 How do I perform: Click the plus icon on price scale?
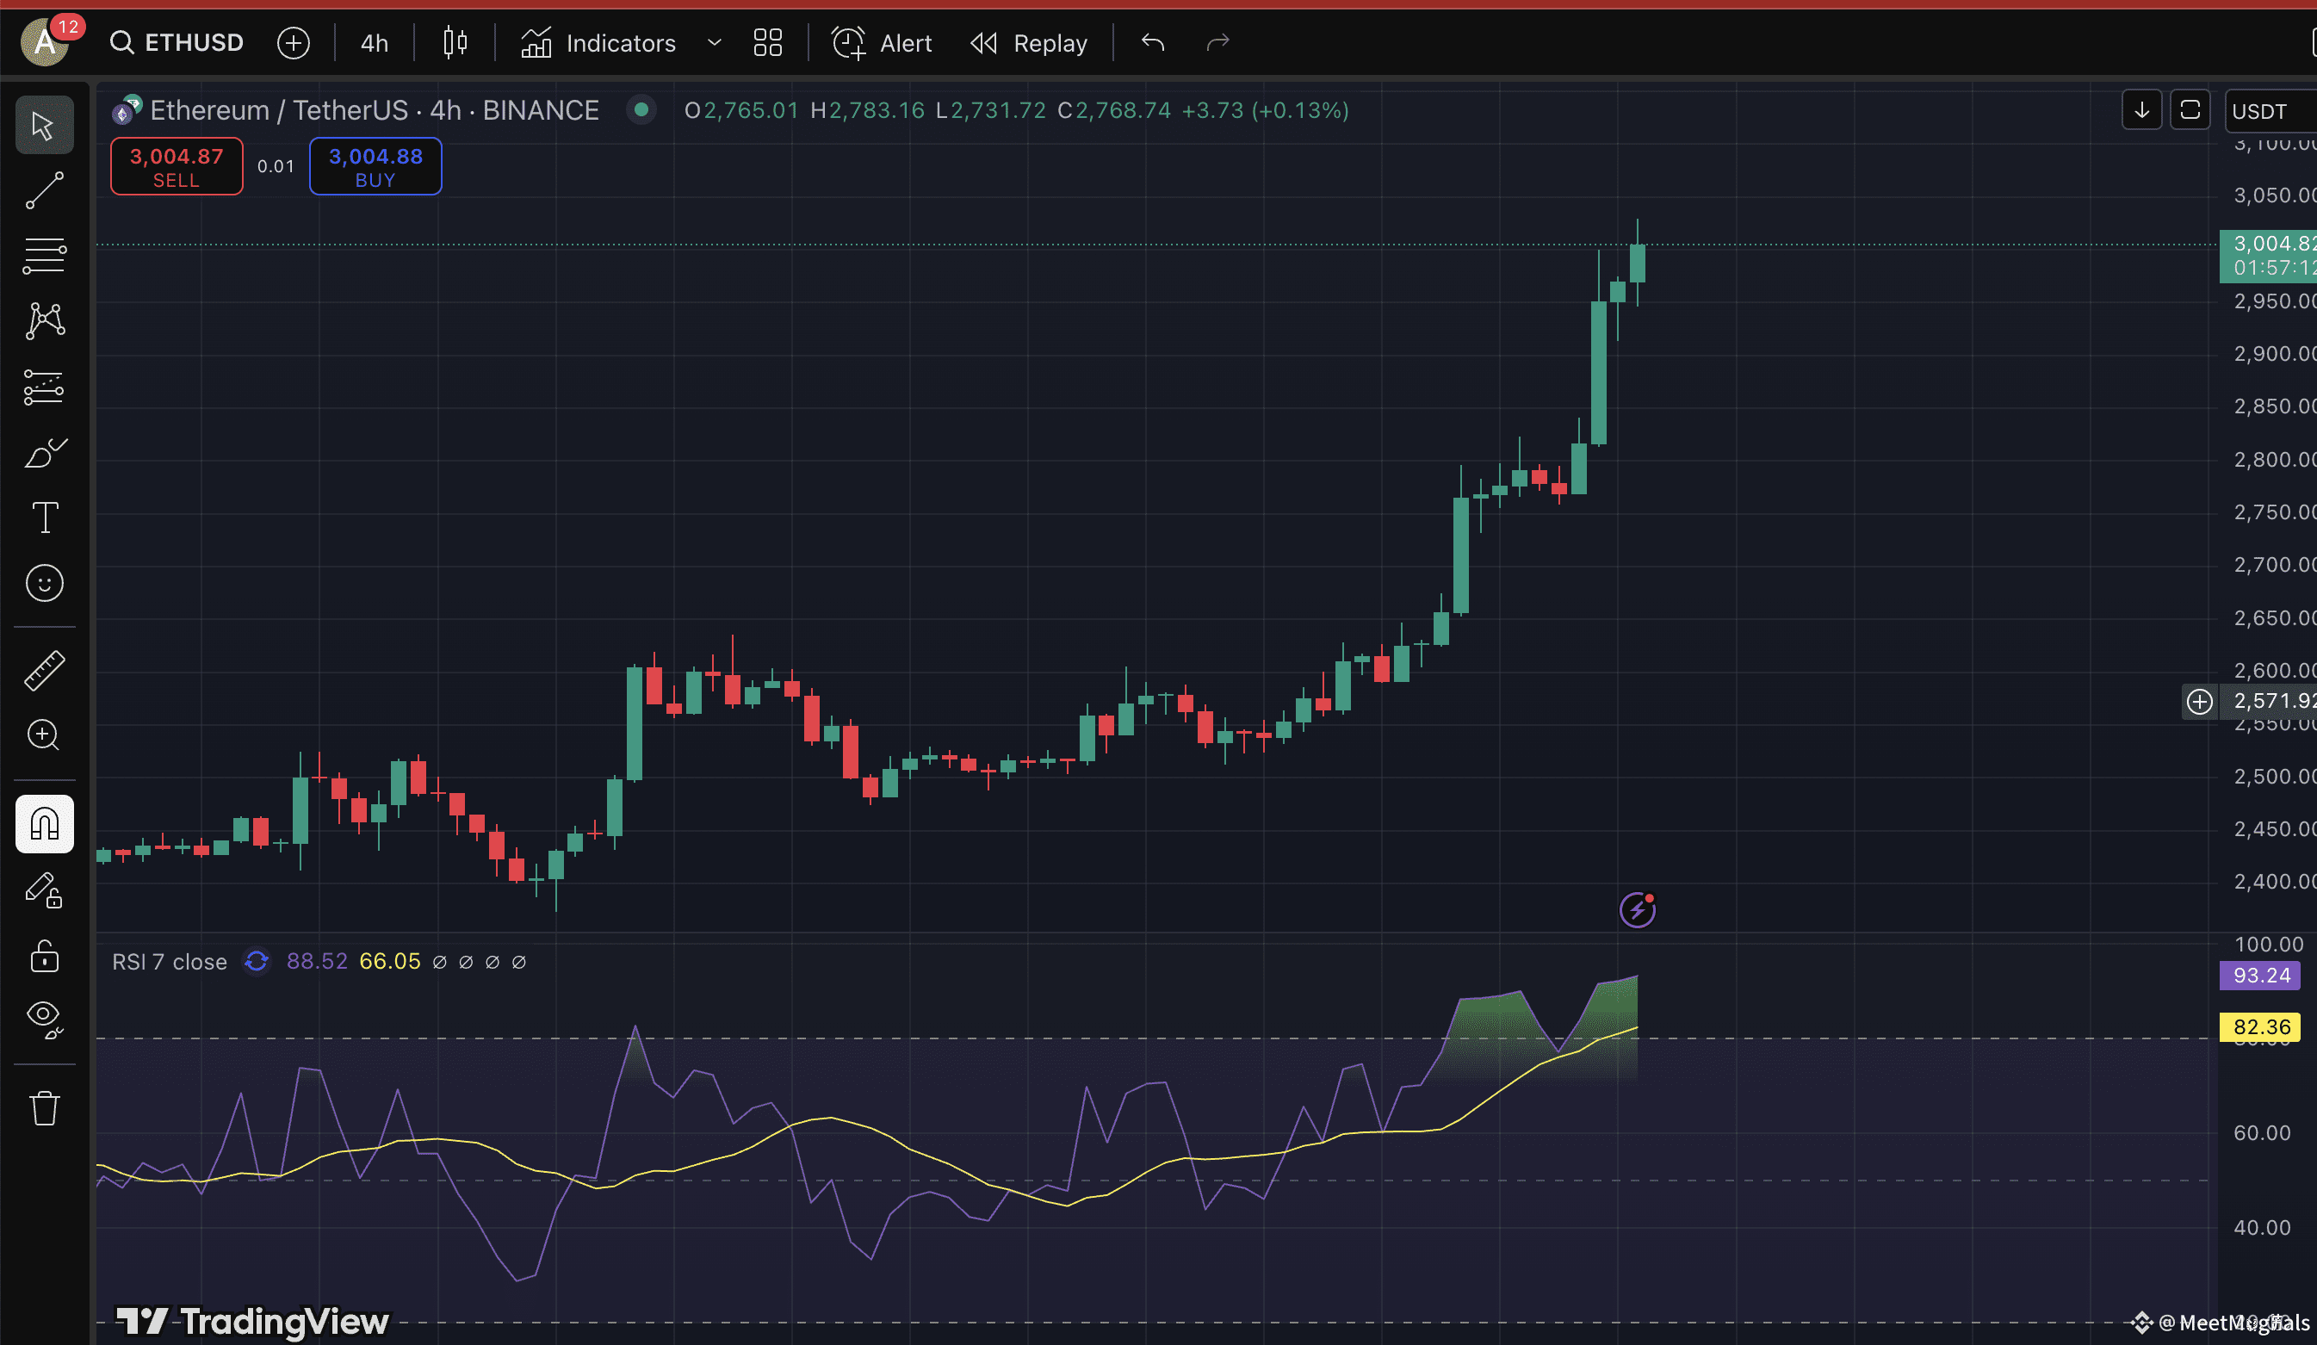(2199, 703)
